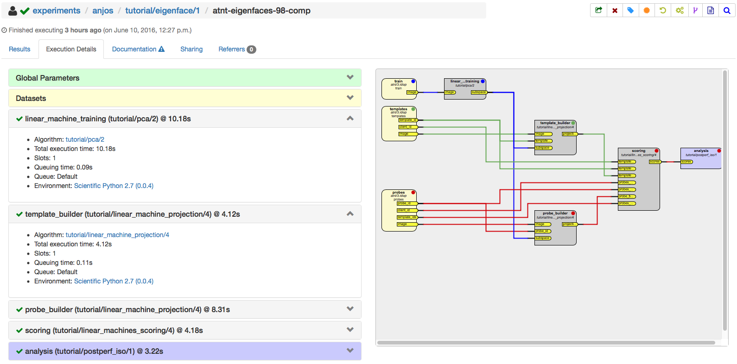Click the reset experiment arrow icon
The image size is (737, 364).
pyautogui.click(x=663, y=10)
